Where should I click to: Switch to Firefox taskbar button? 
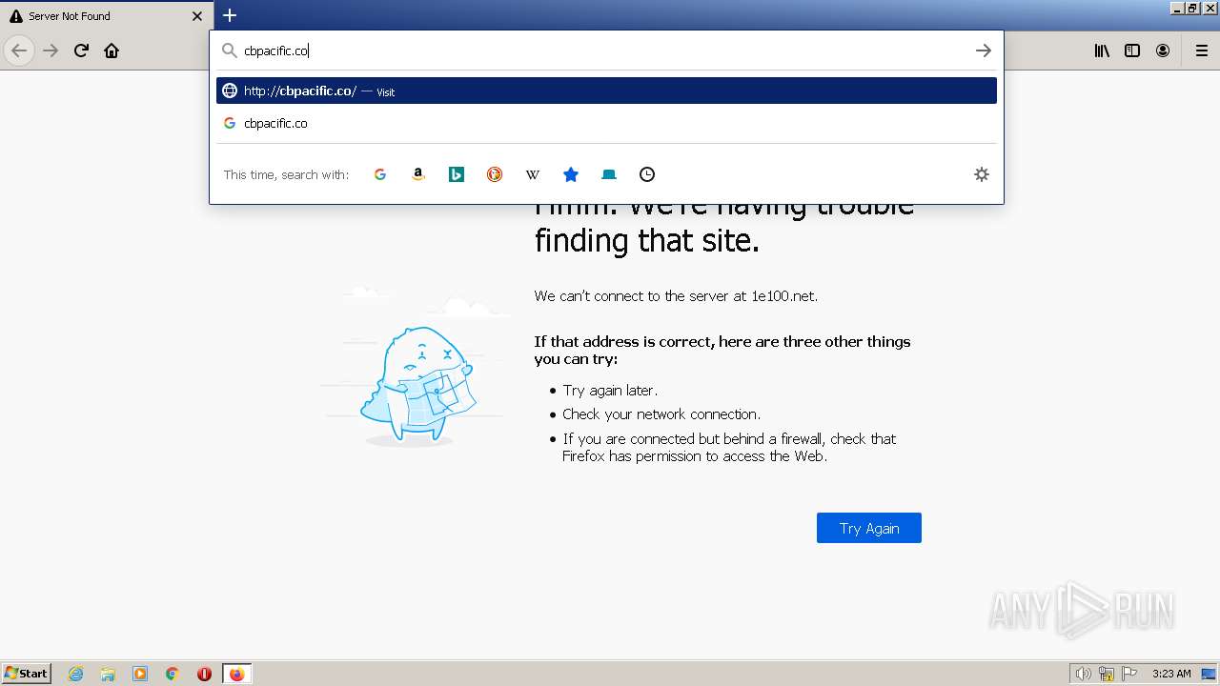point(236,674)
